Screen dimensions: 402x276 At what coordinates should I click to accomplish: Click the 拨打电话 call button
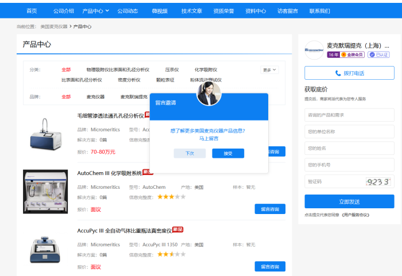(x=349, y=73)
